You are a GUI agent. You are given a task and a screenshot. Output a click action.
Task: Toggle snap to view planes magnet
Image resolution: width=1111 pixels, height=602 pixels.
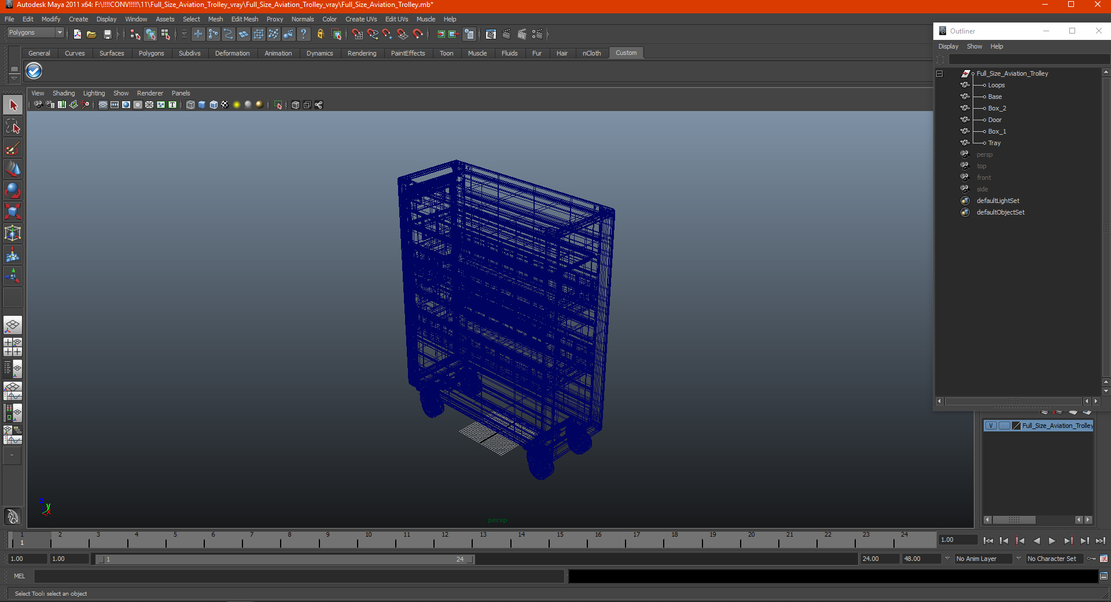[x=403, y=34]
